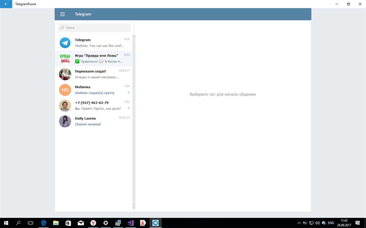Click the man photo avatar of +7 (927) contact
The height and width of the screenshot is (228, 366).
coord(65,106)
